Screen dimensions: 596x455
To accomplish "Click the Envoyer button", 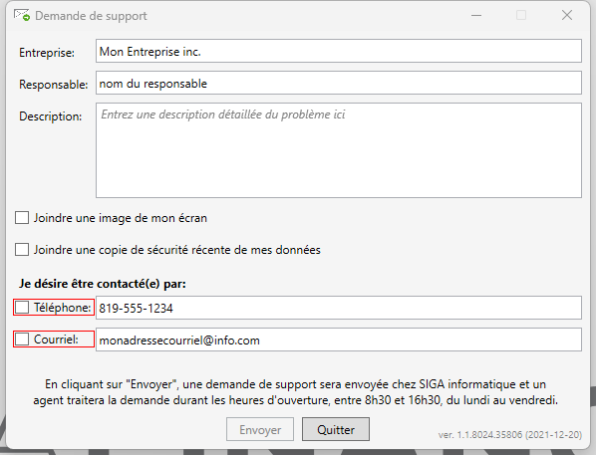I will point(260,429).
